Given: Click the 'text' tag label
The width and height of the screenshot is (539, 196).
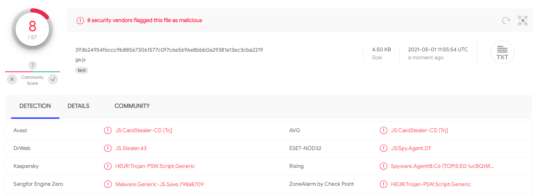Looking at the screenshot, I should [82, 70].
